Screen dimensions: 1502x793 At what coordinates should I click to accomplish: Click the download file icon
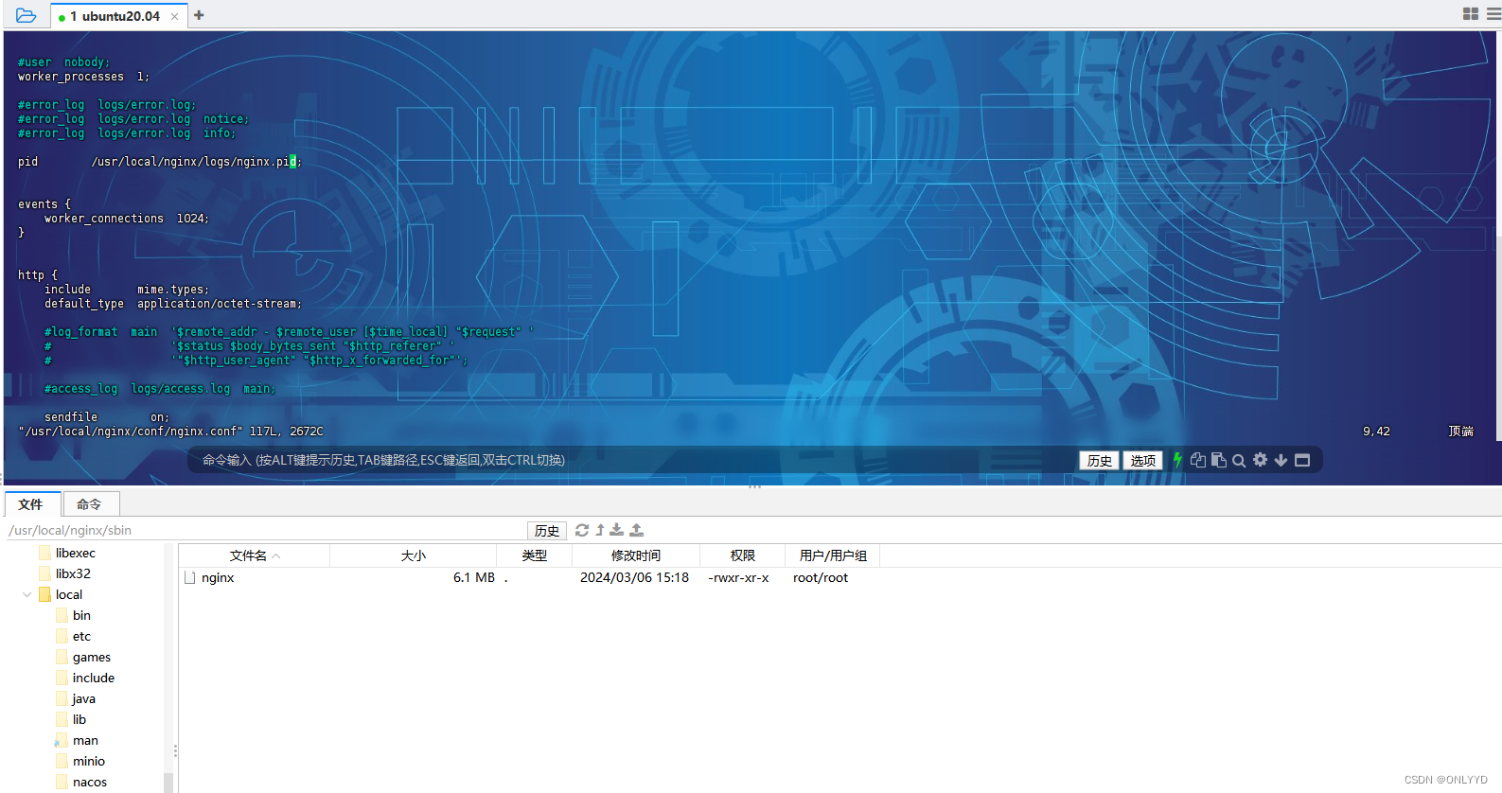point(617,530)
